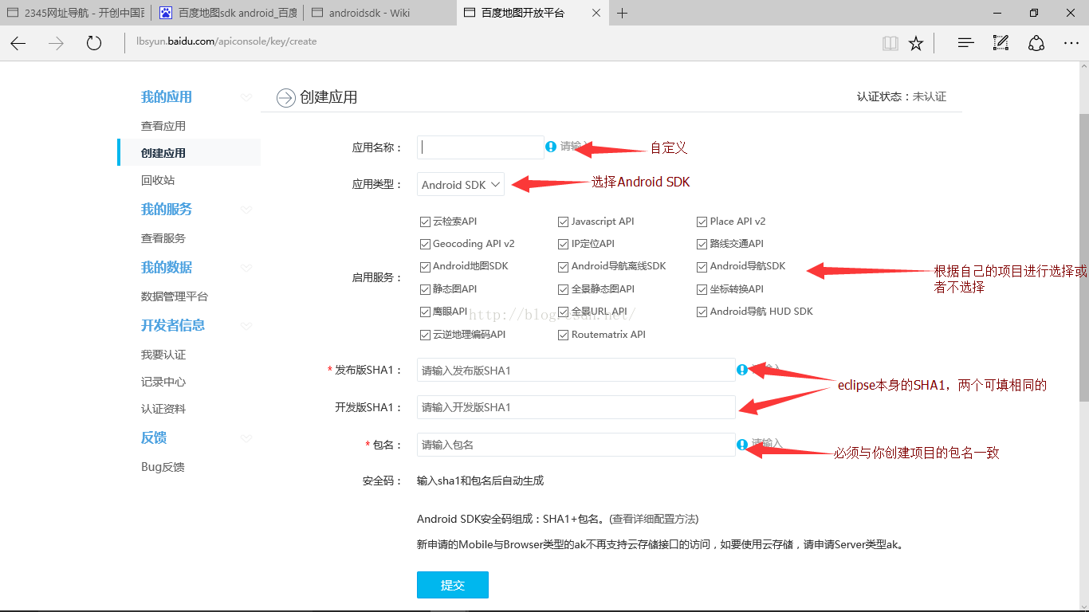Expand the 反馈 sidebar section
The width and height of the screenshot is (1089, 612).
(246, 437)
